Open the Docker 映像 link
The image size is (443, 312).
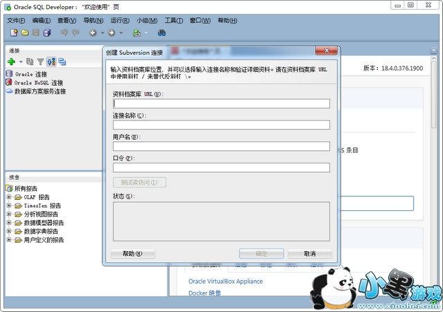(205, 293)
